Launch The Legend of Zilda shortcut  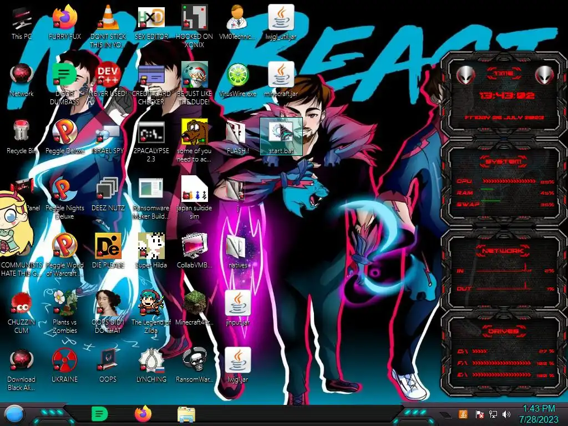[x=151, y=312]
